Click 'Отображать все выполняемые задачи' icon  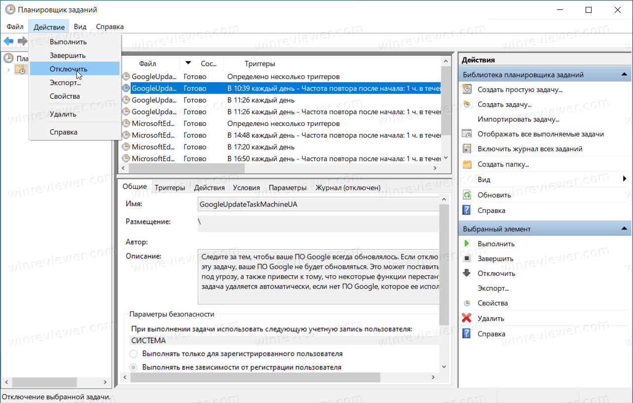[467, 134]
